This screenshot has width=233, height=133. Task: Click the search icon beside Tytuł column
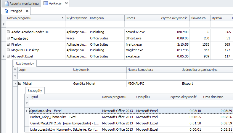point(27,97)
